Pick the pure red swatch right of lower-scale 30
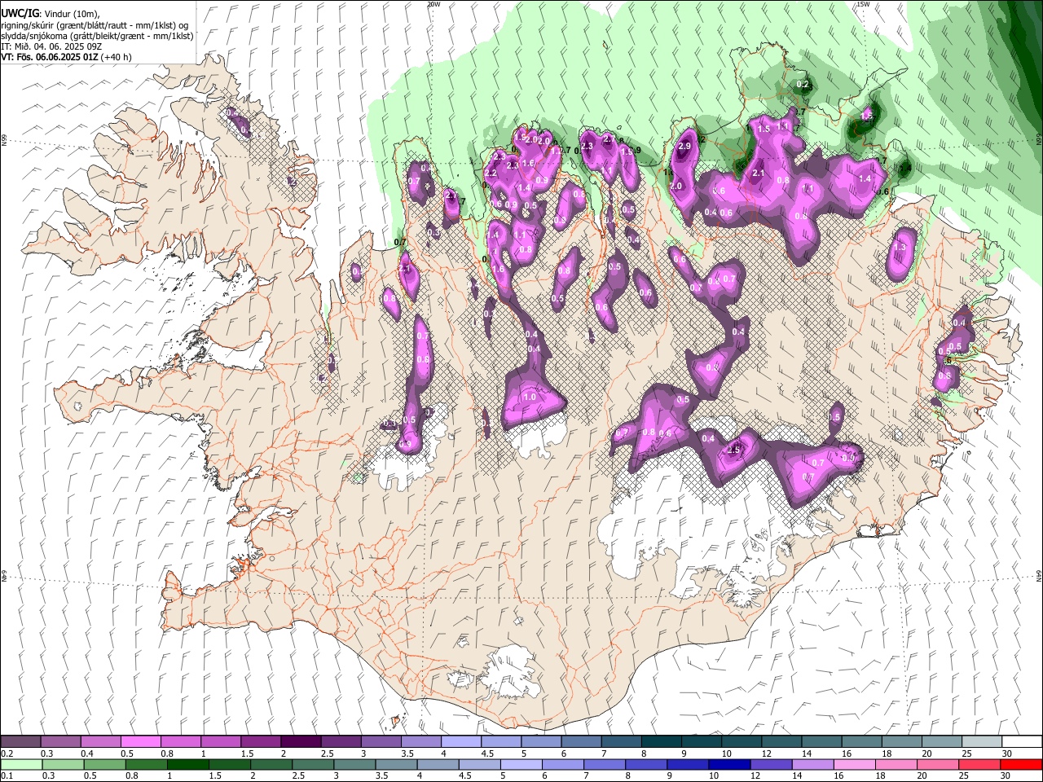1043x782 pixels. 1021,764
